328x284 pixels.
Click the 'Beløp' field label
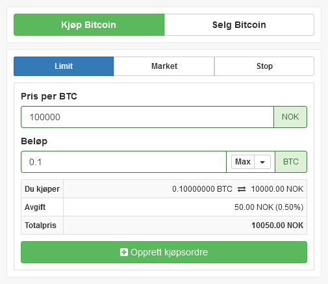pyautogui.click(x=34, y=141)
